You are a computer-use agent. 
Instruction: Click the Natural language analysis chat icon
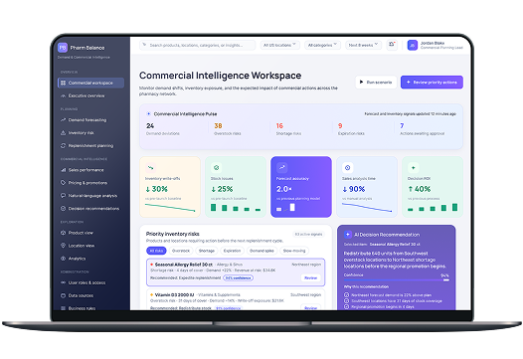pyautogui.click(x=63, y=196)
